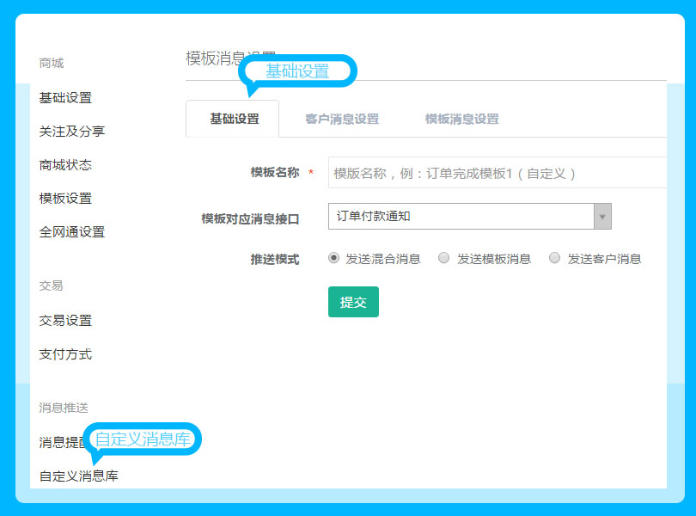The width and height of the screenshot is (696, 516).
Task: Open 消息提醒 under the 消息推送 section
Action: click(x=60, y=443)
